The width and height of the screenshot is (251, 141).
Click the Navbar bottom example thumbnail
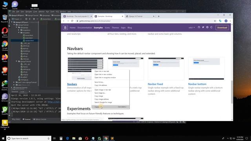pyautogui.click(x=206, y=69)
